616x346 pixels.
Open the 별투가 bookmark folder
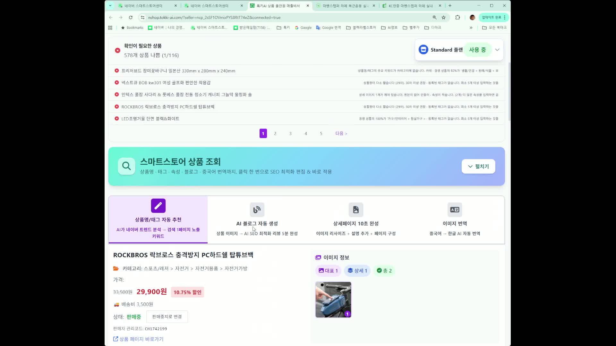pyautogui.click(x=411, y=28)
